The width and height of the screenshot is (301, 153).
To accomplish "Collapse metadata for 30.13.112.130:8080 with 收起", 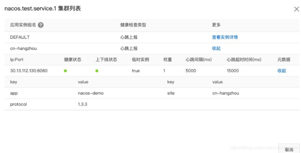I will tap(282, 71).
